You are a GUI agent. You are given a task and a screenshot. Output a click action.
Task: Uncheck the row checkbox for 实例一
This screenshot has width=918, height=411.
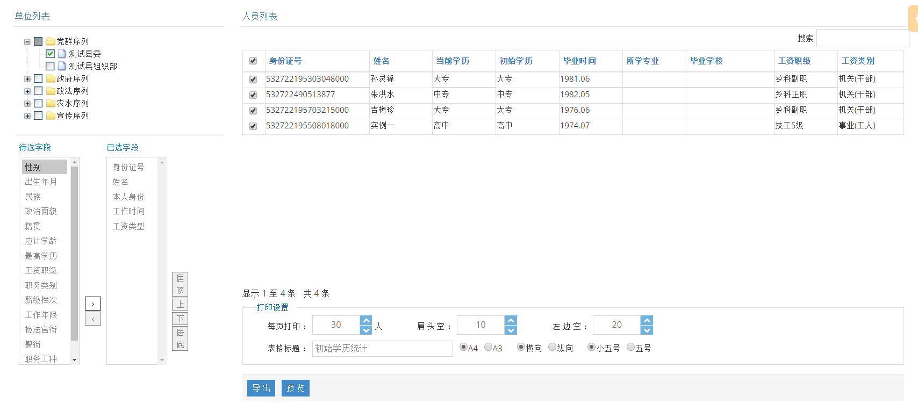click(x=253, y=126)
